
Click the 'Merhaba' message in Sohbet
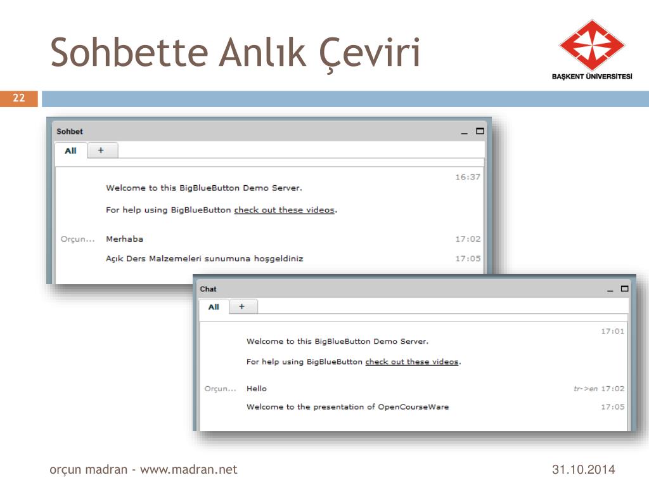click(x=125, y=239)
